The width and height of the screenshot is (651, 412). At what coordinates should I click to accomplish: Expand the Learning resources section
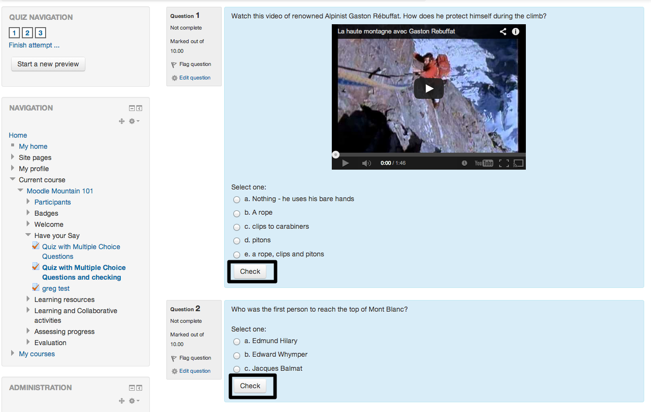tap(28, 299)
